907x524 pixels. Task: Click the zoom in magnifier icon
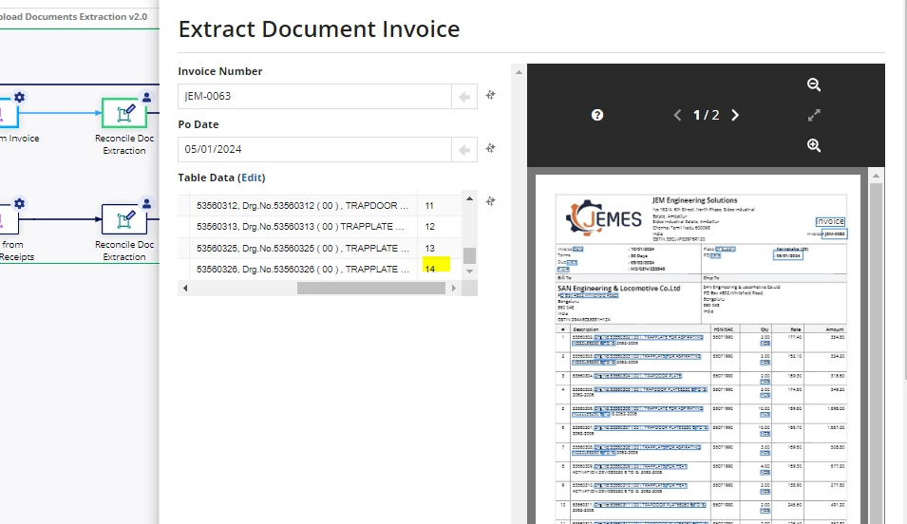click(x=814, y=145)
